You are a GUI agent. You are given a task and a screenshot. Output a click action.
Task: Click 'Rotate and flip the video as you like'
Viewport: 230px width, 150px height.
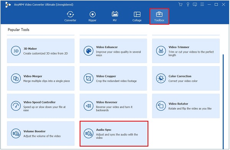point(190,108)
